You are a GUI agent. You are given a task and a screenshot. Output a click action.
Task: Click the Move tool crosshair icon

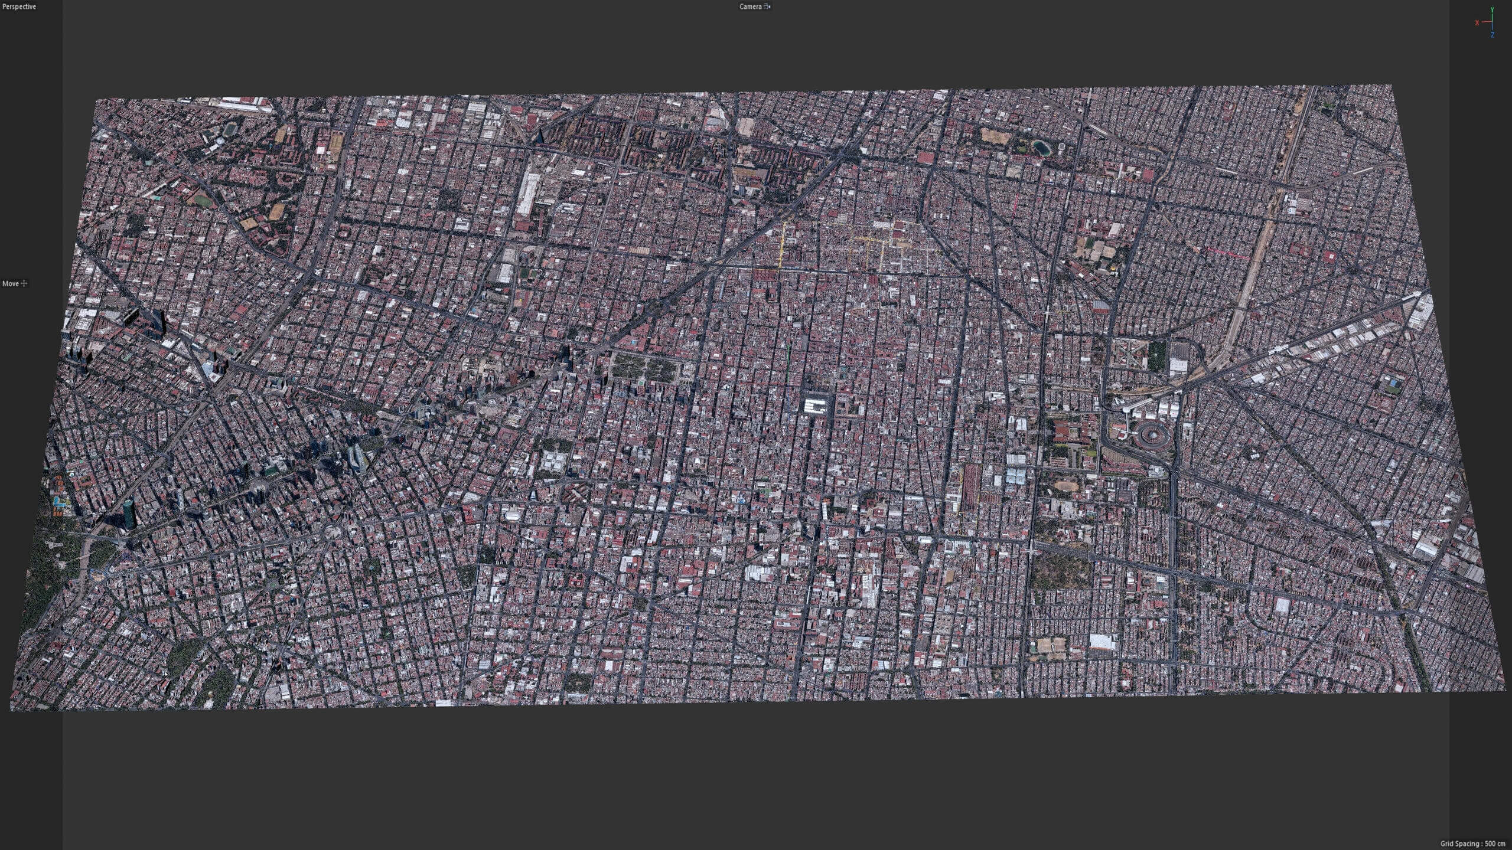click(24, 283)
